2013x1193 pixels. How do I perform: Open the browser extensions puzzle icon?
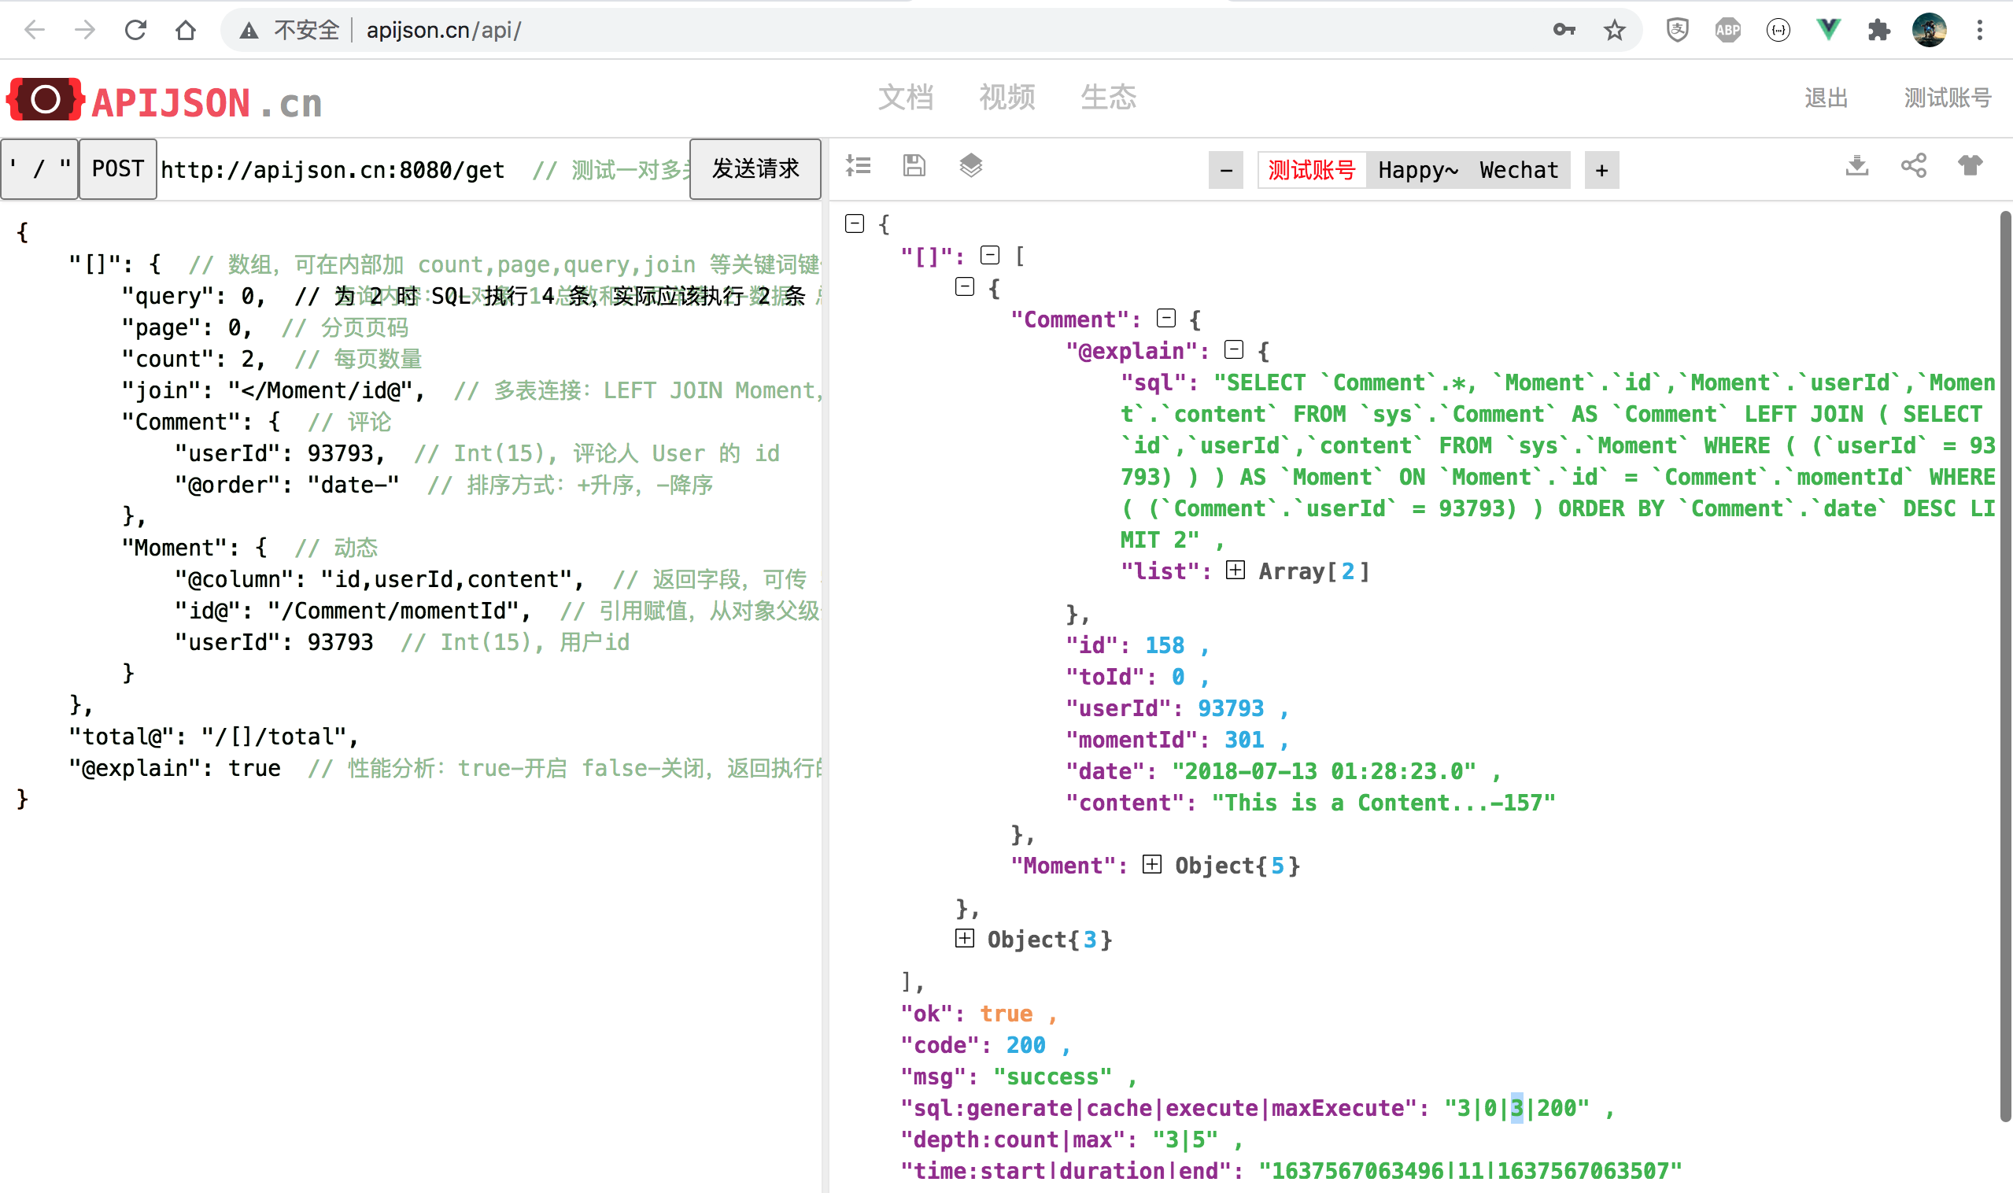click(1878, 31)
